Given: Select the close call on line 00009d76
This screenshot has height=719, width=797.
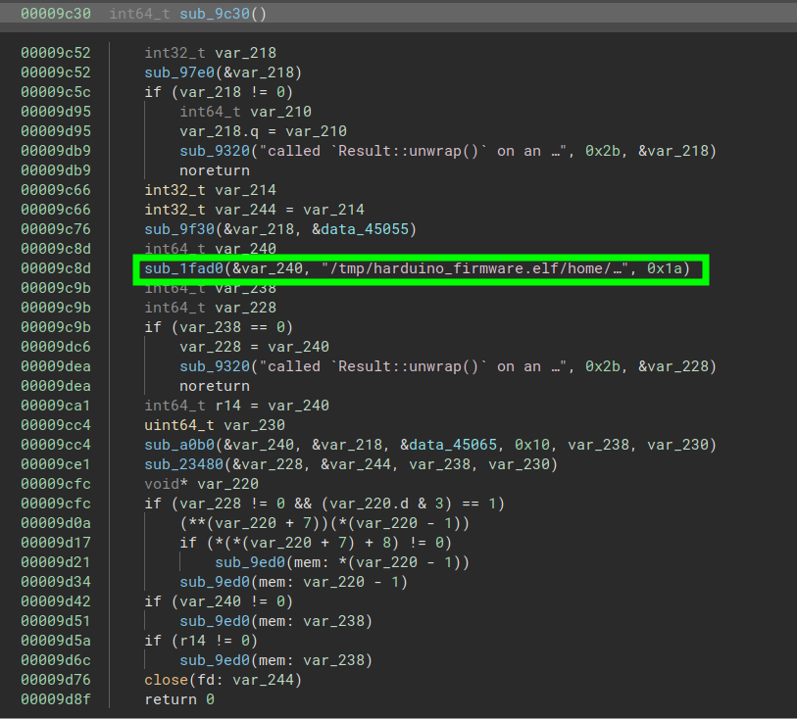Looking at the screenshot, I should 167,680.
